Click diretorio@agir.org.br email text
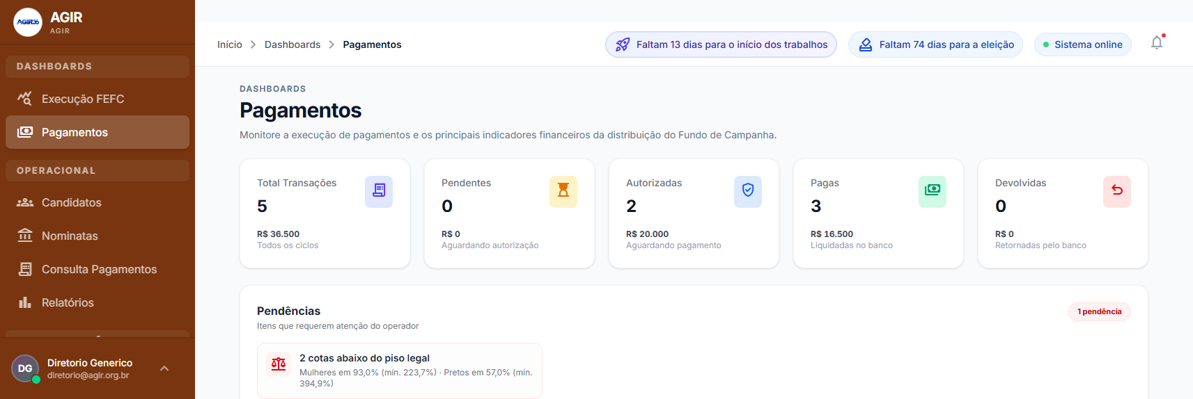The width and height of the screenshot is (1193, 399). (88, 375)
